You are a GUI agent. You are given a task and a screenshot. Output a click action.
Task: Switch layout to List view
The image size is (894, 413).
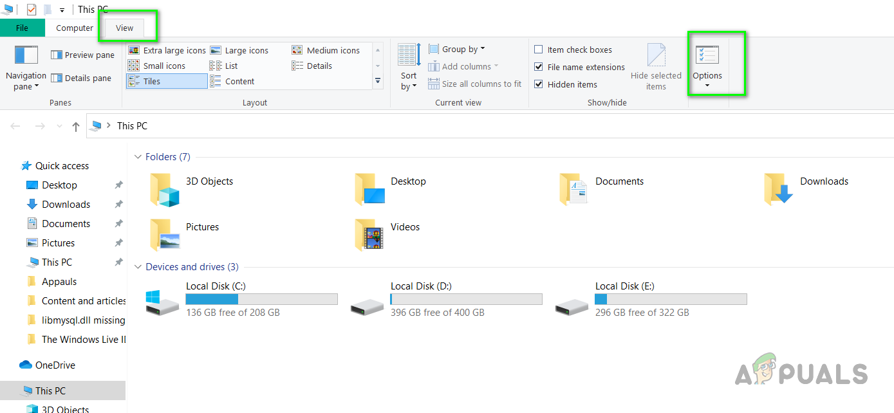(224, 66)
